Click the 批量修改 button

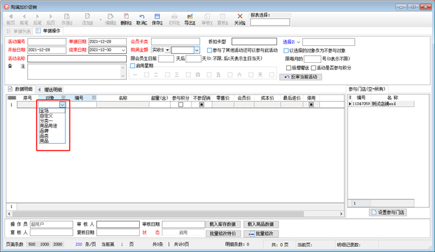tap(261, 234)
